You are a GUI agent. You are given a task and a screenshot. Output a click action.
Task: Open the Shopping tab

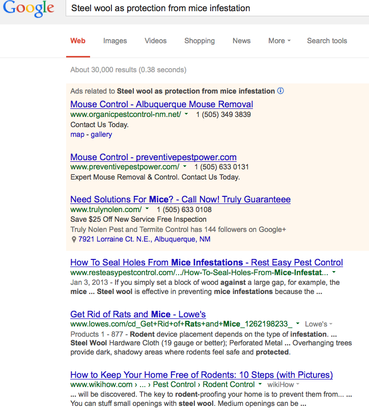pyautogui.click(x=200, y=41)
